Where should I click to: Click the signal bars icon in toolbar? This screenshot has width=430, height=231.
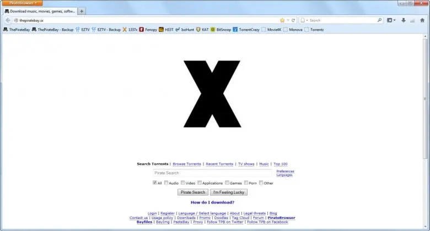[x=412, y=20]
